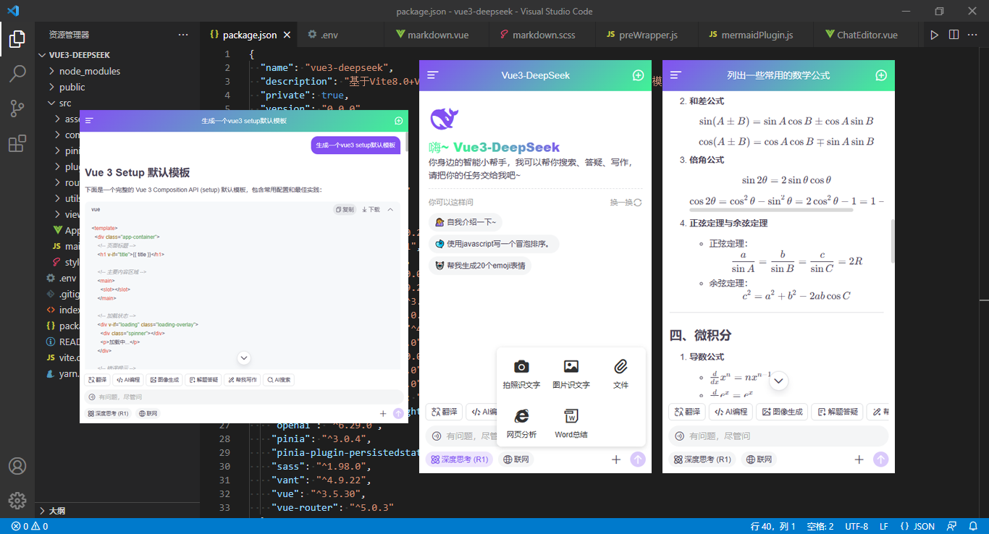Click vertical scrollbar of vue3 setup panel
Image resolution: width=989 pixels, height=534 pixels.
406,142
